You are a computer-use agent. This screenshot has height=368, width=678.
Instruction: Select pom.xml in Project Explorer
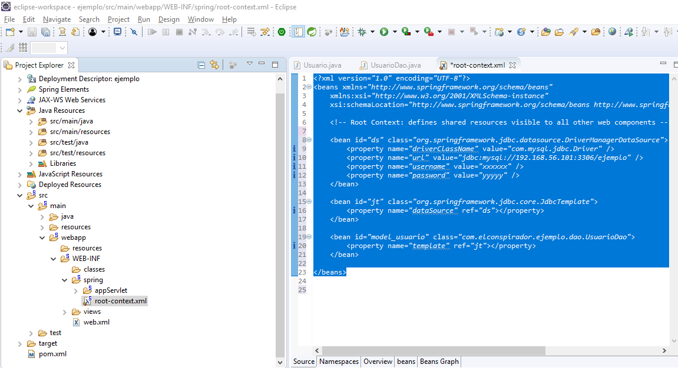click(x=52, y=354)
